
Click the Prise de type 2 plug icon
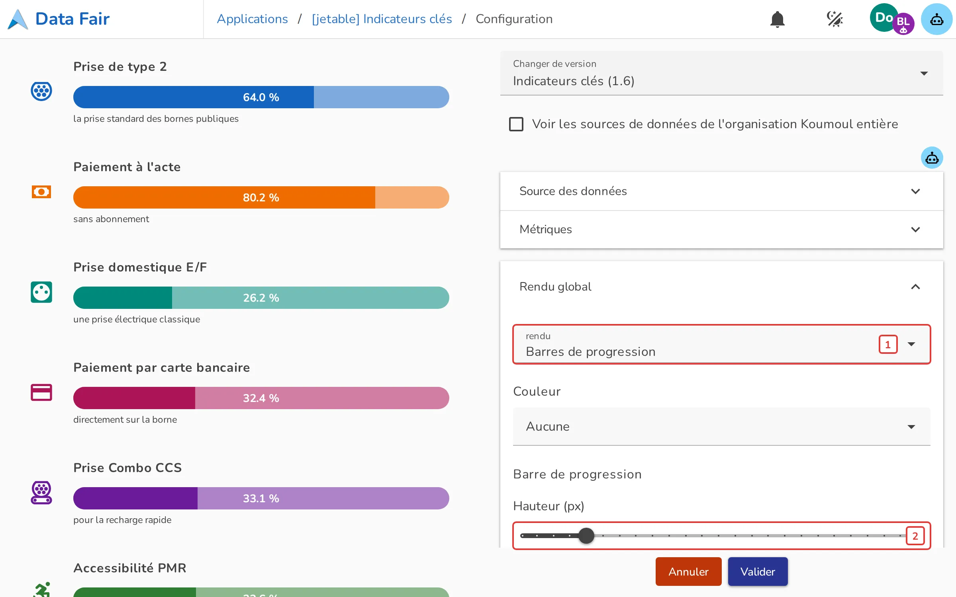point(41,91)
